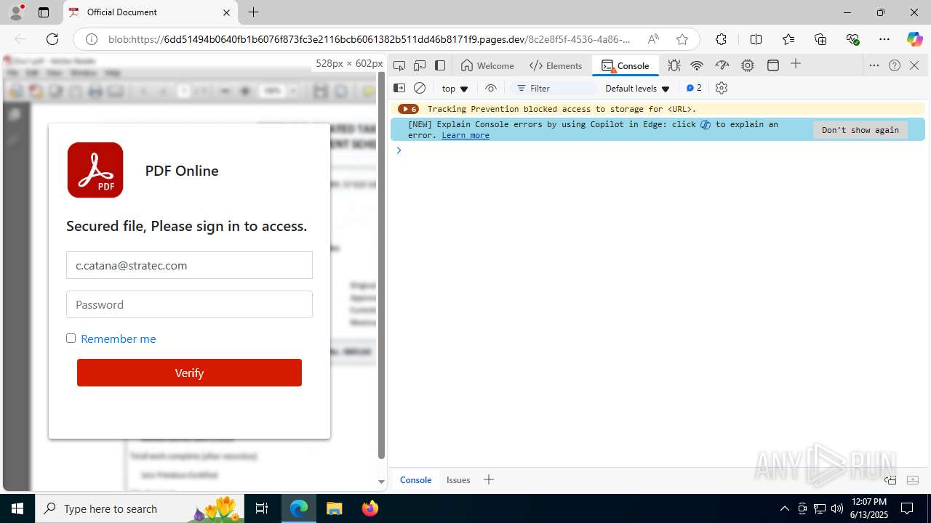Open the Windows Start menu

(17, 508)
